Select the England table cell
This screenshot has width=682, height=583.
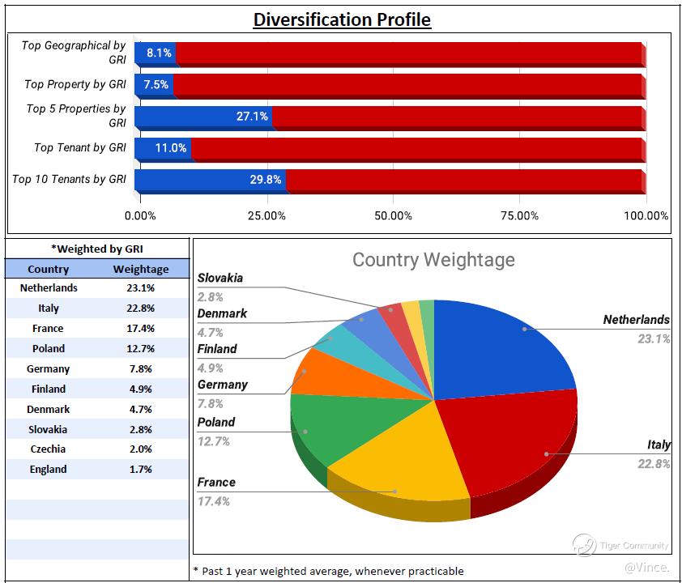pos(49,470)
